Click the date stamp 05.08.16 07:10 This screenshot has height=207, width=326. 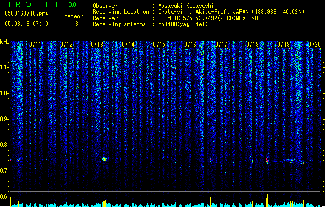coord(26,24)
